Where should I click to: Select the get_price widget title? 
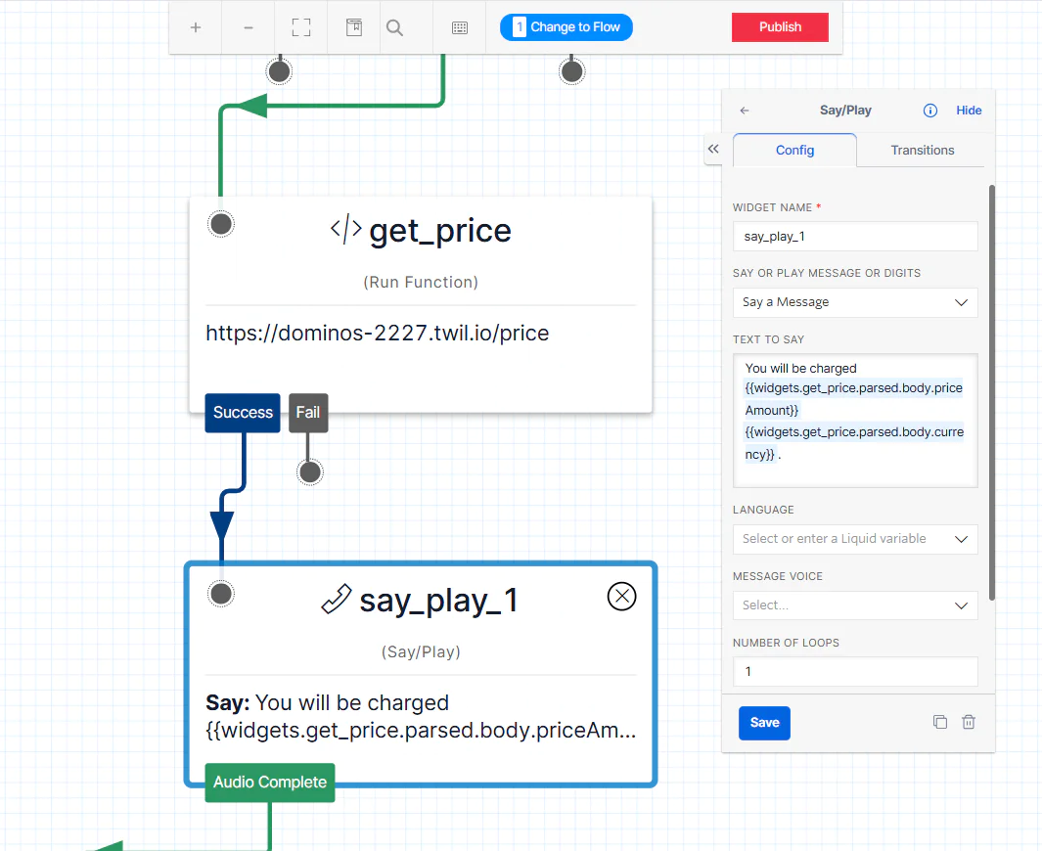pyautogui.click(x=440, y=231)
